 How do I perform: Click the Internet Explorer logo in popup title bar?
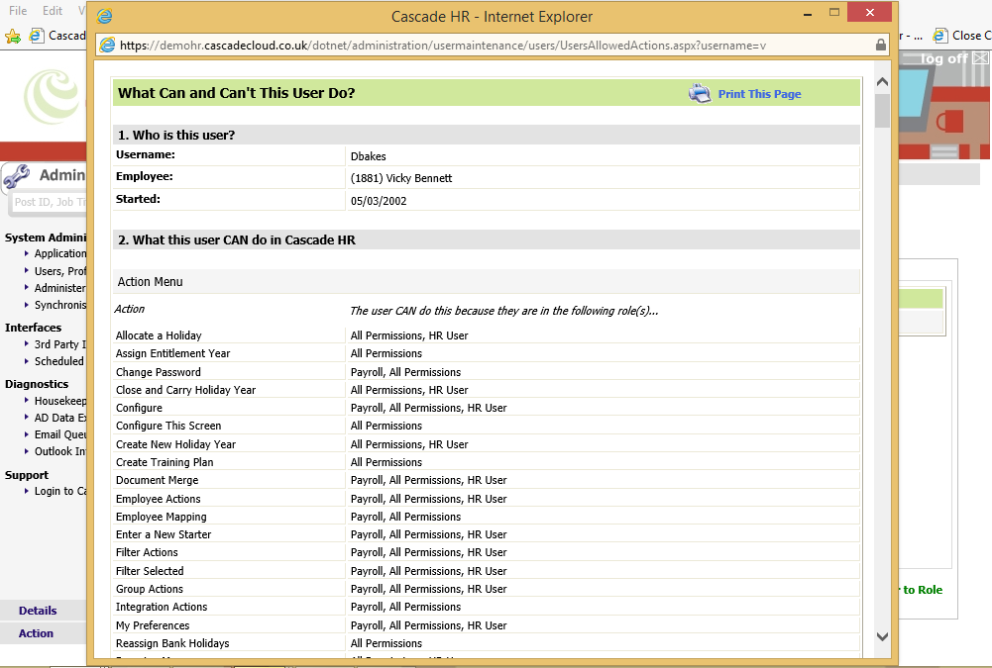(104, 17)
